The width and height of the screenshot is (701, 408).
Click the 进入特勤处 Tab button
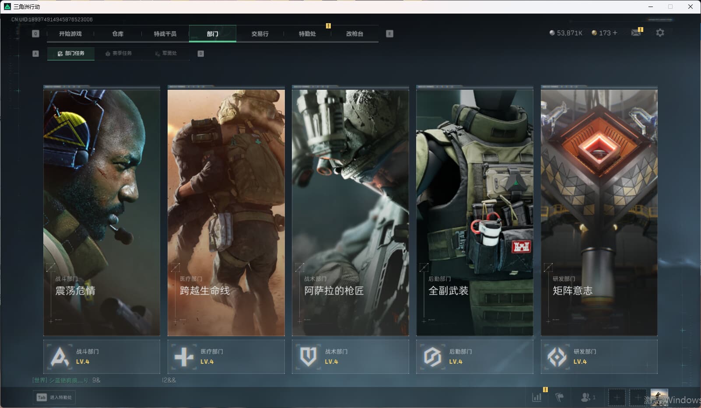click(54, 397)
